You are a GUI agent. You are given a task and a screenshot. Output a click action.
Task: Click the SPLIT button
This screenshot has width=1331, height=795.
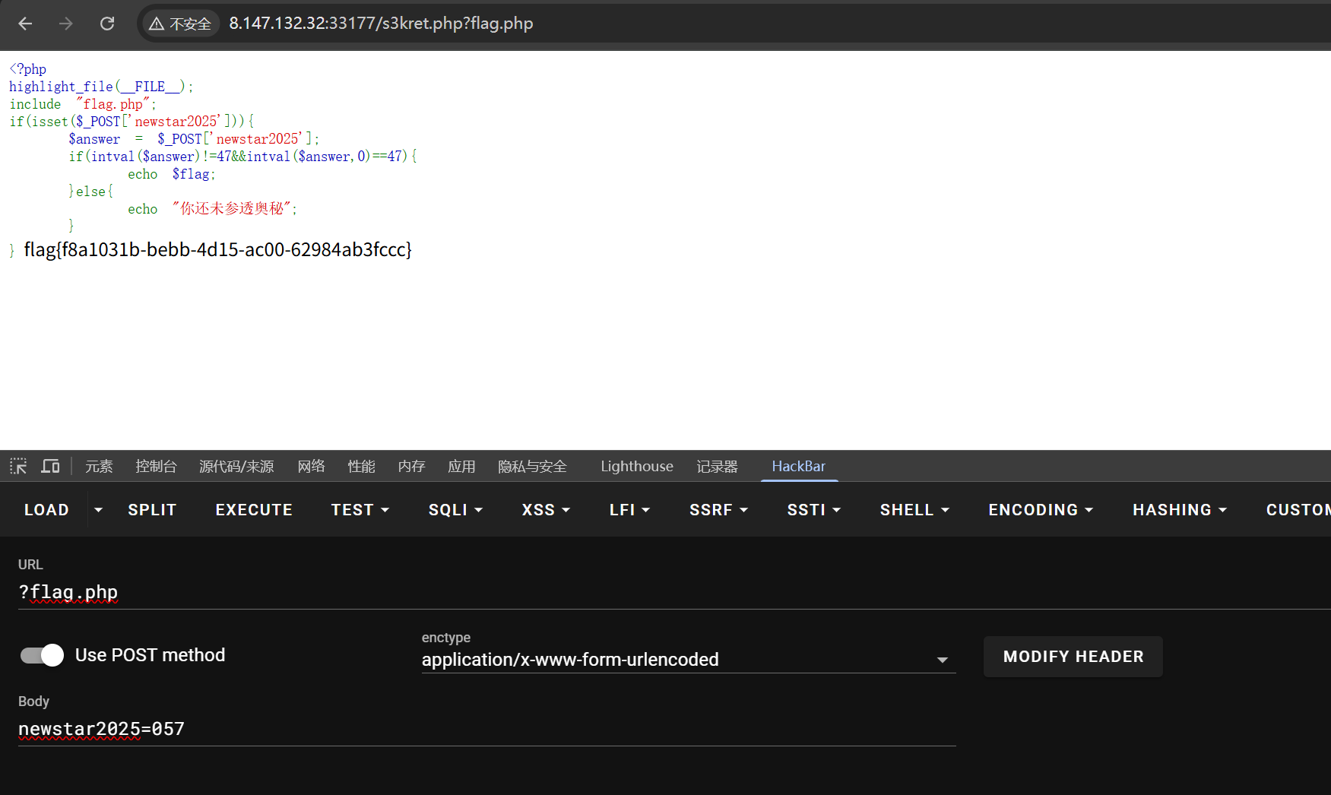coord(152,510)
